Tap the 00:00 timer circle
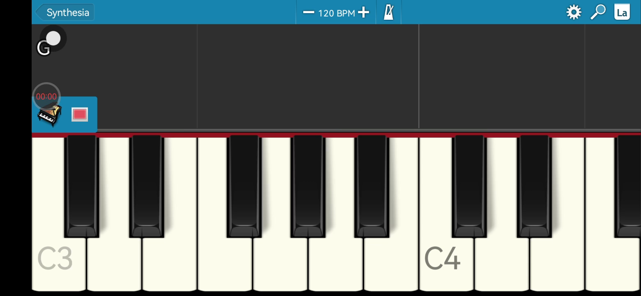 pos(46,97)
